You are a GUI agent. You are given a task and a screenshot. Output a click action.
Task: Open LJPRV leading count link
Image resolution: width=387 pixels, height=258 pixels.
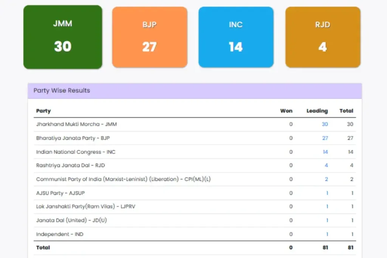coord(327,207)
